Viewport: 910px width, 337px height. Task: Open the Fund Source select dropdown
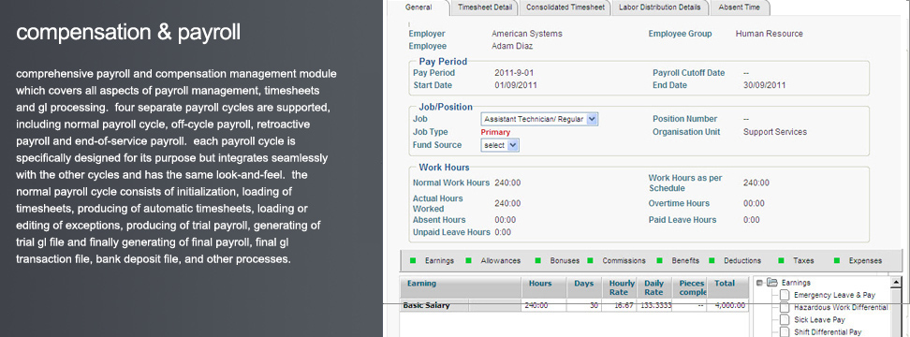coord(500,145)
